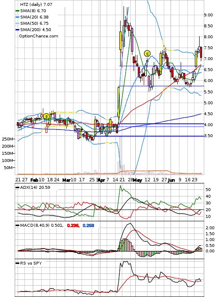Click the 4.50 price level label
221x297 pixels.
[208, 114]
